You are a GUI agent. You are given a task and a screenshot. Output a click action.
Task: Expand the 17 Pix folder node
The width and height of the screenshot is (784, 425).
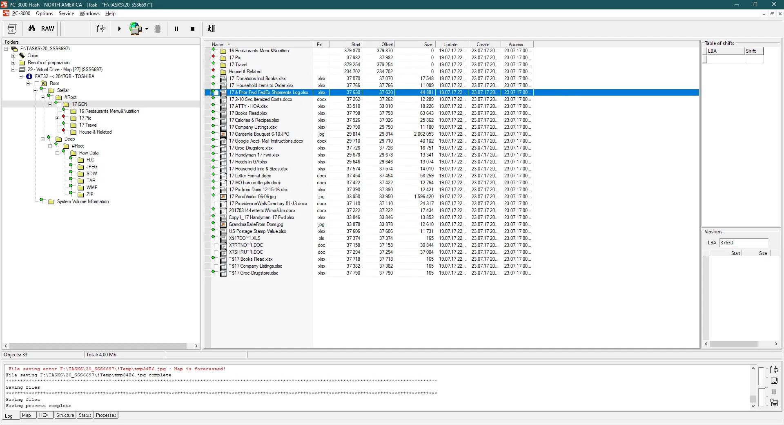coord(58,118)
